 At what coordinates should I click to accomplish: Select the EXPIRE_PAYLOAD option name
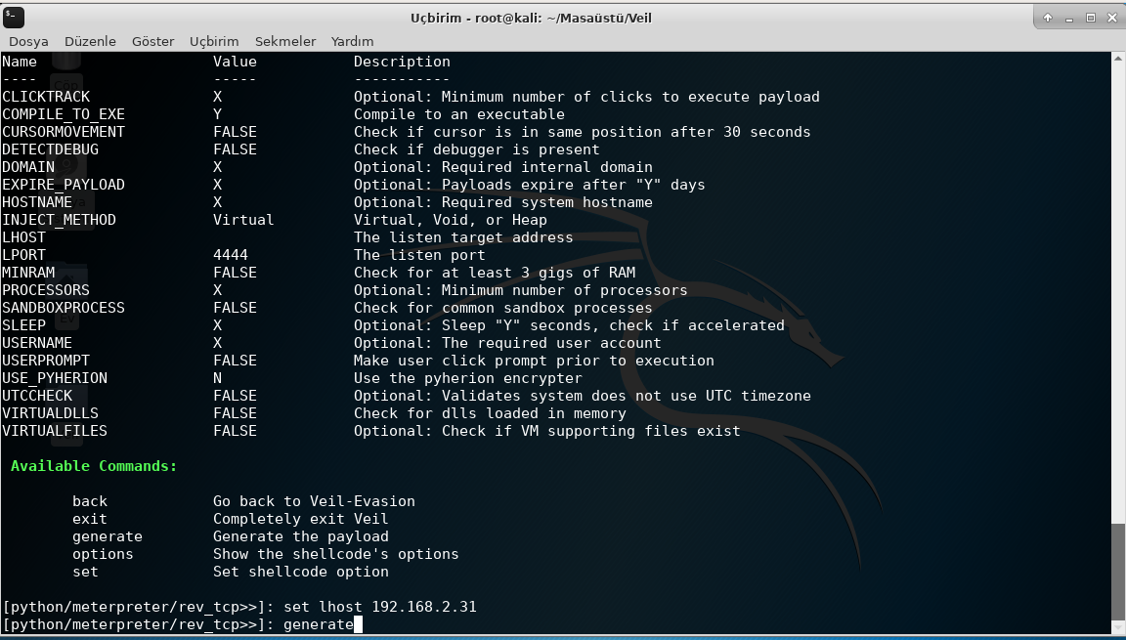64,185
